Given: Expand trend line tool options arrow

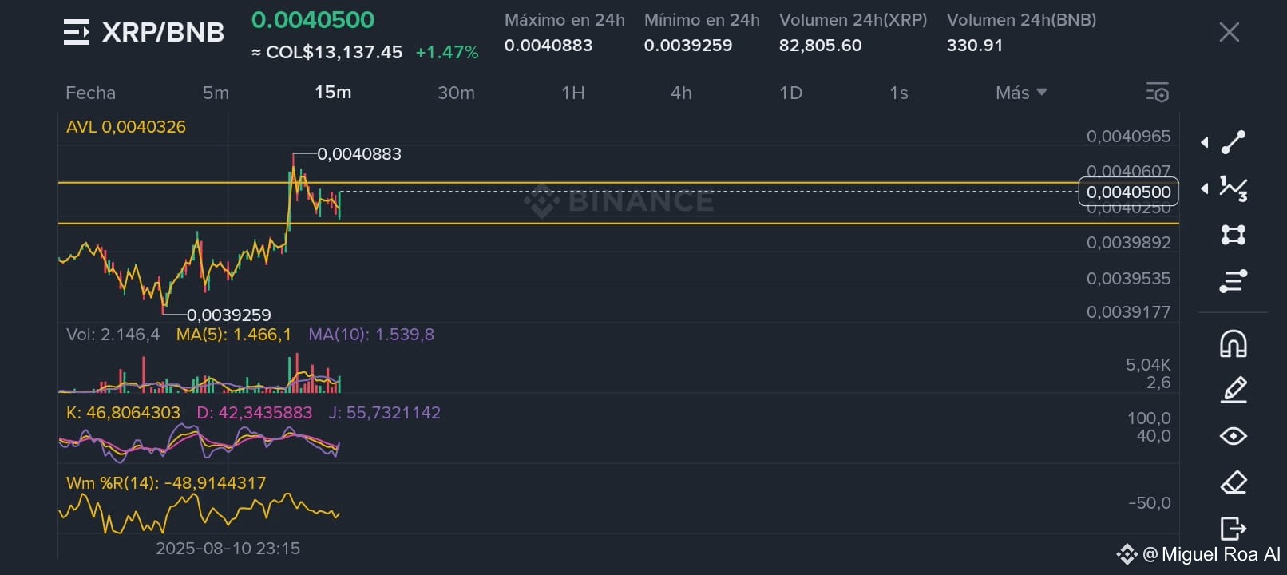Looking at the screenshot, I should point(1204,143).
